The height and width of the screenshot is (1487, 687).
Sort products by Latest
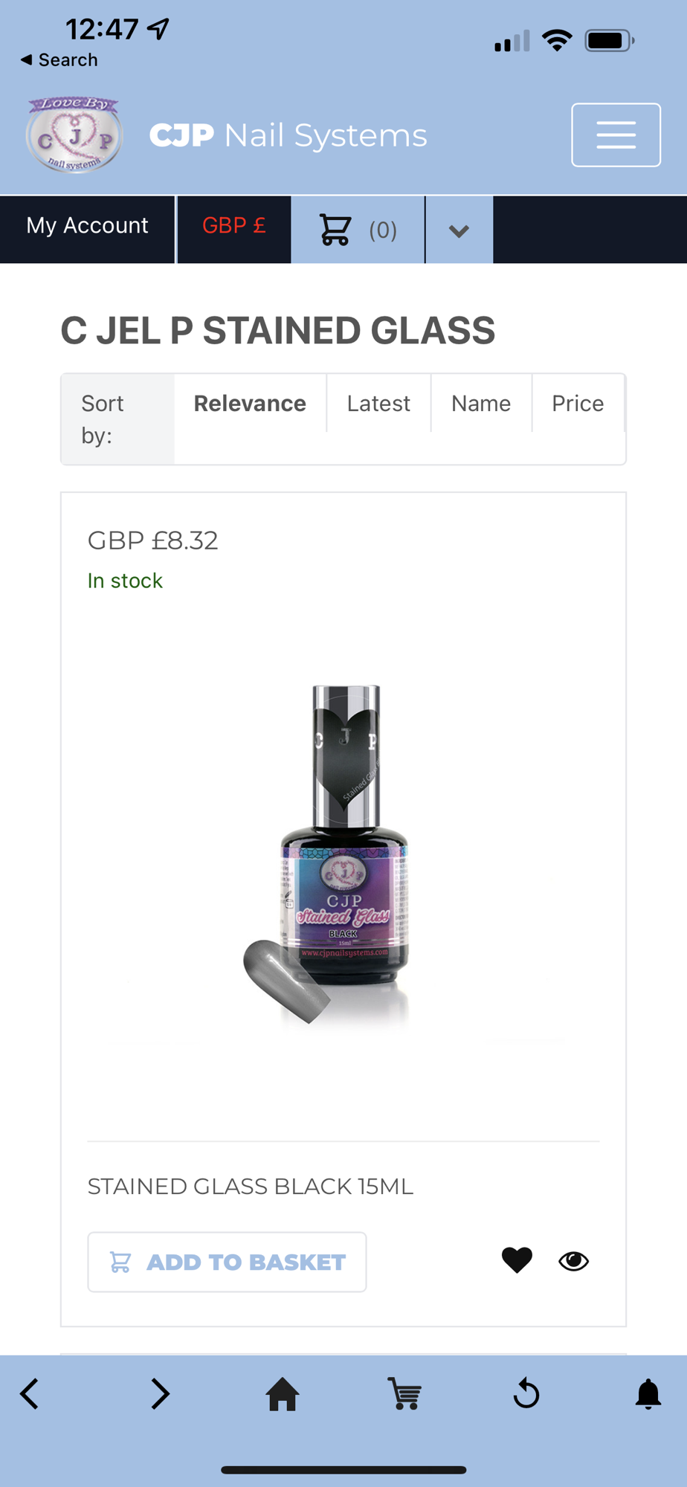378,403
